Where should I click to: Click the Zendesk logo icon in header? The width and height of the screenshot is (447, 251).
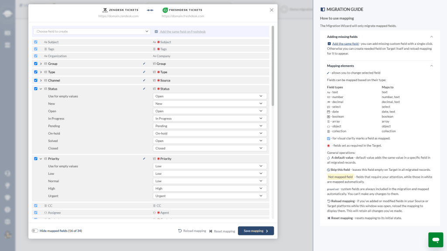point(105,10)
